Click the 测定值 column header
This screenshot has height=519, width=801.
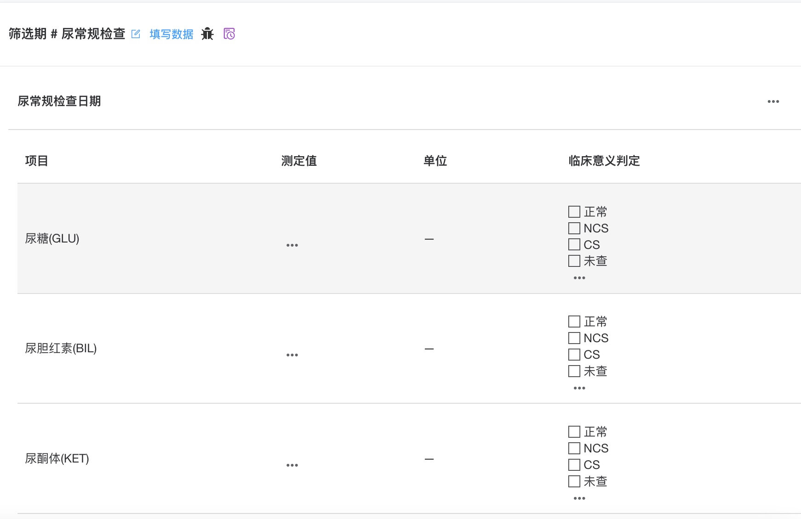tap(299, 161)
